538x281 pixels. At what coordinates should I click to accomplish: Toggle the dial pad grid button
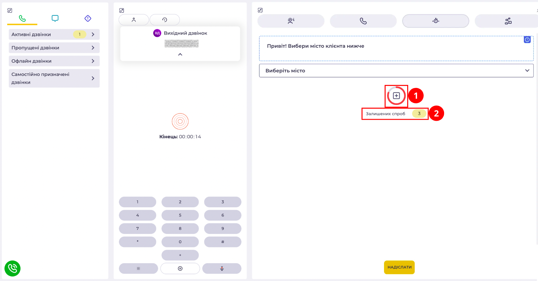point(138,268)
